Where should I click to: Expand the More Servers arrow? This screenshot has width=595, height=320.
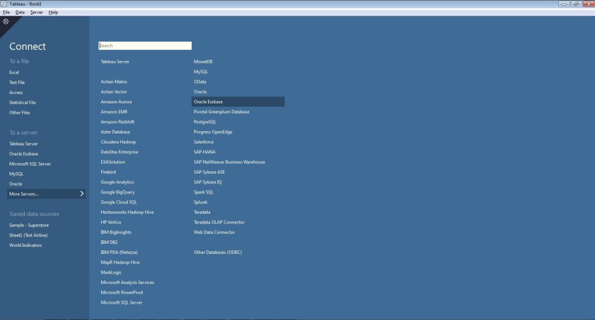81,194
